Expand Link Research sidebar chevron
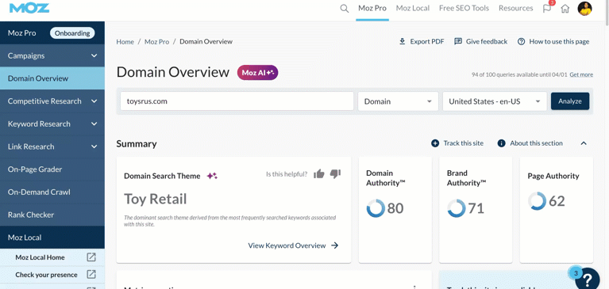 click(94, 146)
